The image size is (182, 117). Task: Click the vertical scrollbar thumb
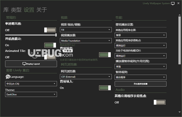(180, 41)
